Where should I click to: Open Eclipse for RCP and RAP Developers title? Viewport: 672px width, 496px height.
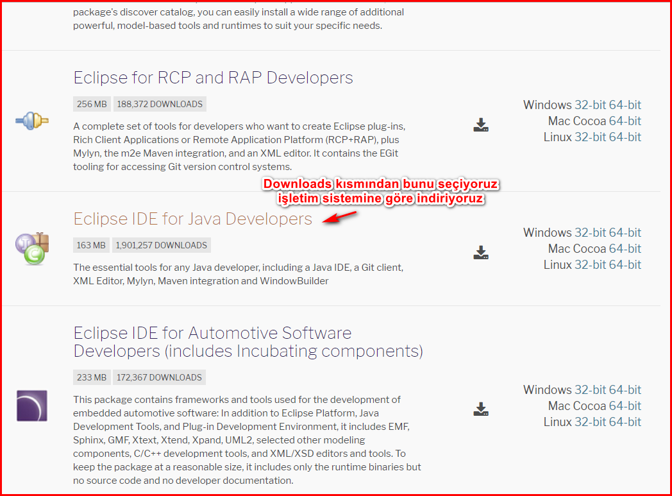(213, 78)
